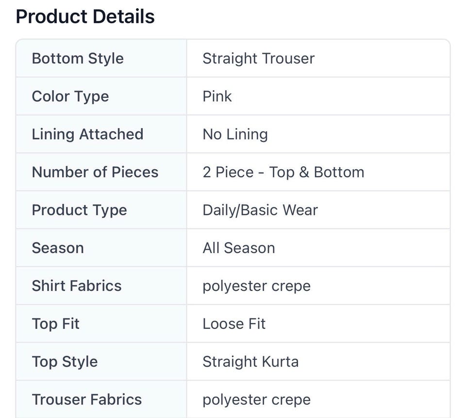Select the Season label
466x418 pixels.
pyautogui.click(x=58, y=248)
